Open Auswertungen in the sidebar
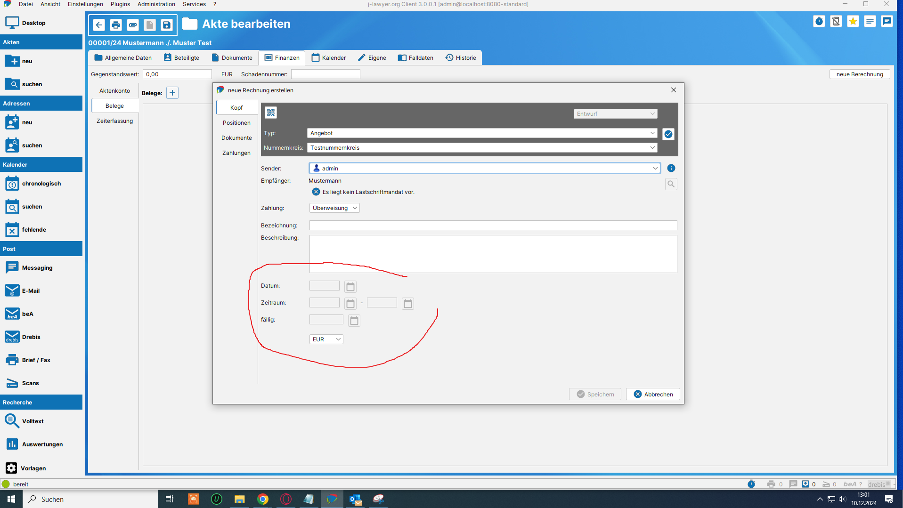This screenshot has height=508, width=903. point(34,444)
